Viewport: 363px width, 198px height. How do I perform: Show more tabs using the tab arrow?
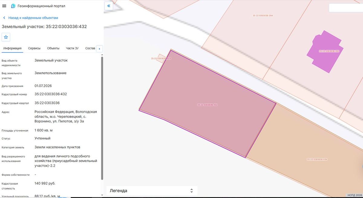tap(100, 49)
